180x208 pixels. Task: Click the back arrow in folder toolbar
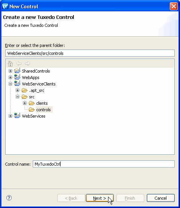coord(19,64)
